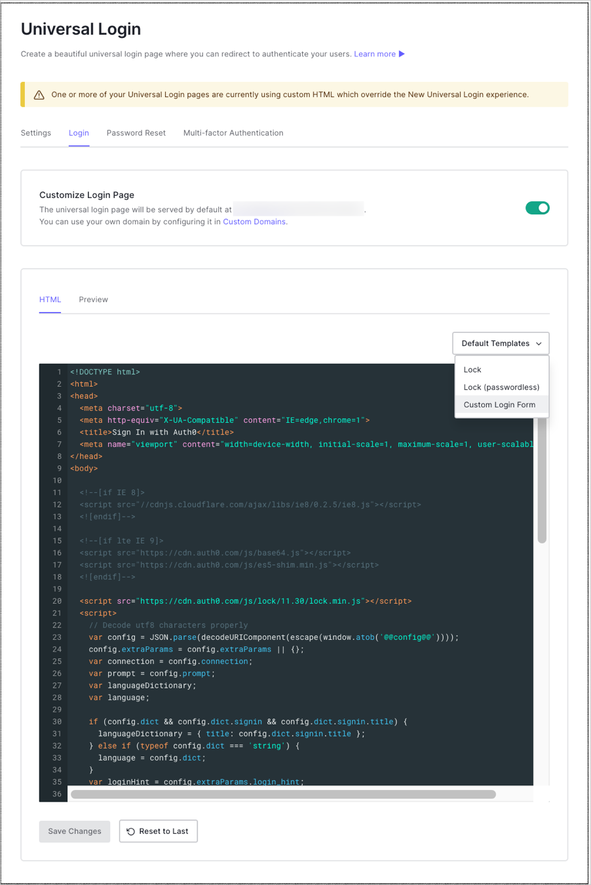Click the warning triangle icon
The width and height of the screenshot is (591, 885).
click(38, 94)
